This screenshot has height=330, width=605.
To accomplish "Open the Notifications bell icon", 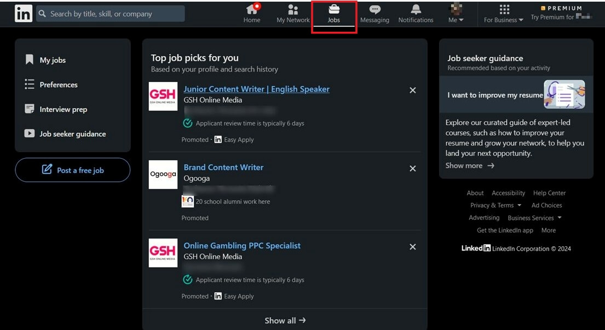I will (416, 9).
